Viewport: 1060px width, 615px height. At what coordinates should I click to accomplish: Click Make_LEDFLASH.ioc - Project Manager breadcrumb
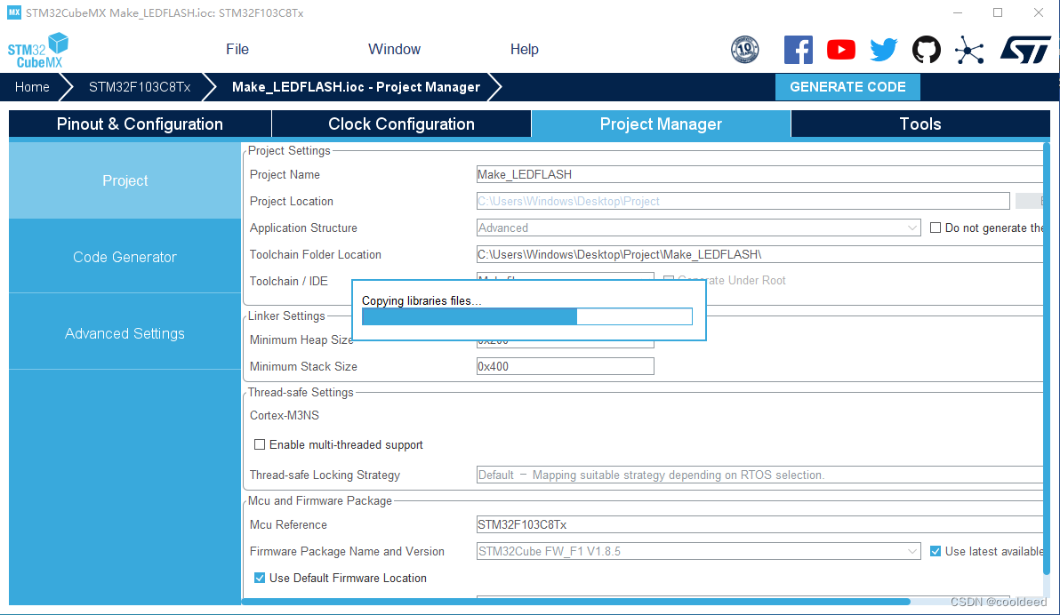pos(356,87)
